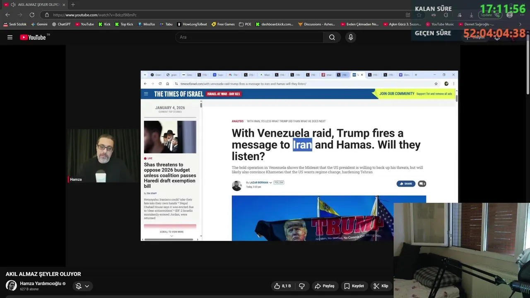Open Sesli Sözlük bookmark
Viewport: 530px width, 298px height.
tap(15, 24)
